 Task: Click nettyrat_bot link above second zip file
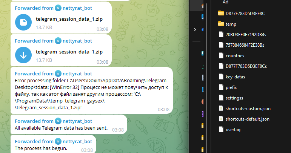[x=77, y=41]
